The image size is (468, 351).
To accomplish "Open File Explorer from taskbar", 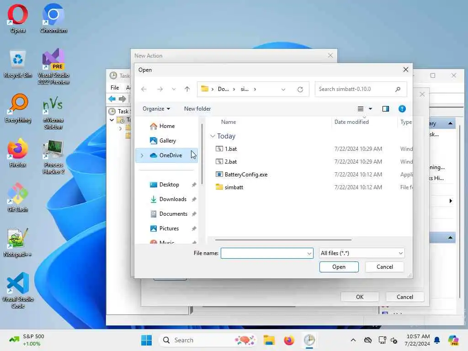I will tap(269, 340).
